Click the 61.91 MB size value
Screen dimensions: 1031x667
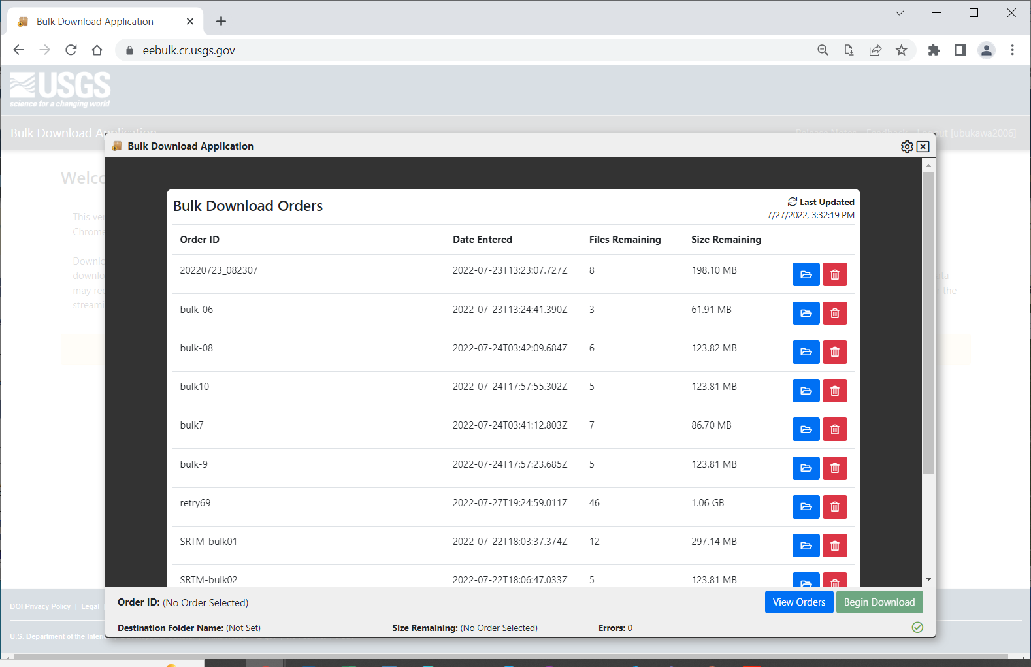pyautogui.click(x=711, y=310)
